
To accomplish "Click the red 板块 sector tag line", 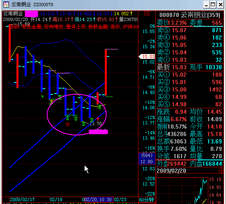I will [x=74, y=27].
